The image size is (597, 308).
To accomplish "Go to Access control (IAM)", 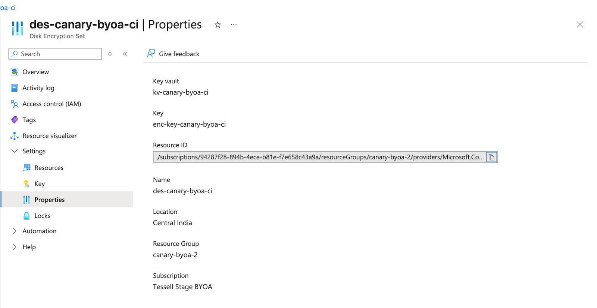I will point(51,104).
